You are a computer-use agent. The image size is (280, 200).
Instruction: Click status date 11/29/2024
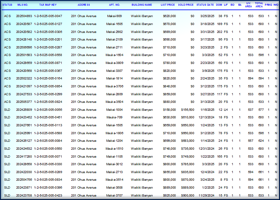pos(206,195)
